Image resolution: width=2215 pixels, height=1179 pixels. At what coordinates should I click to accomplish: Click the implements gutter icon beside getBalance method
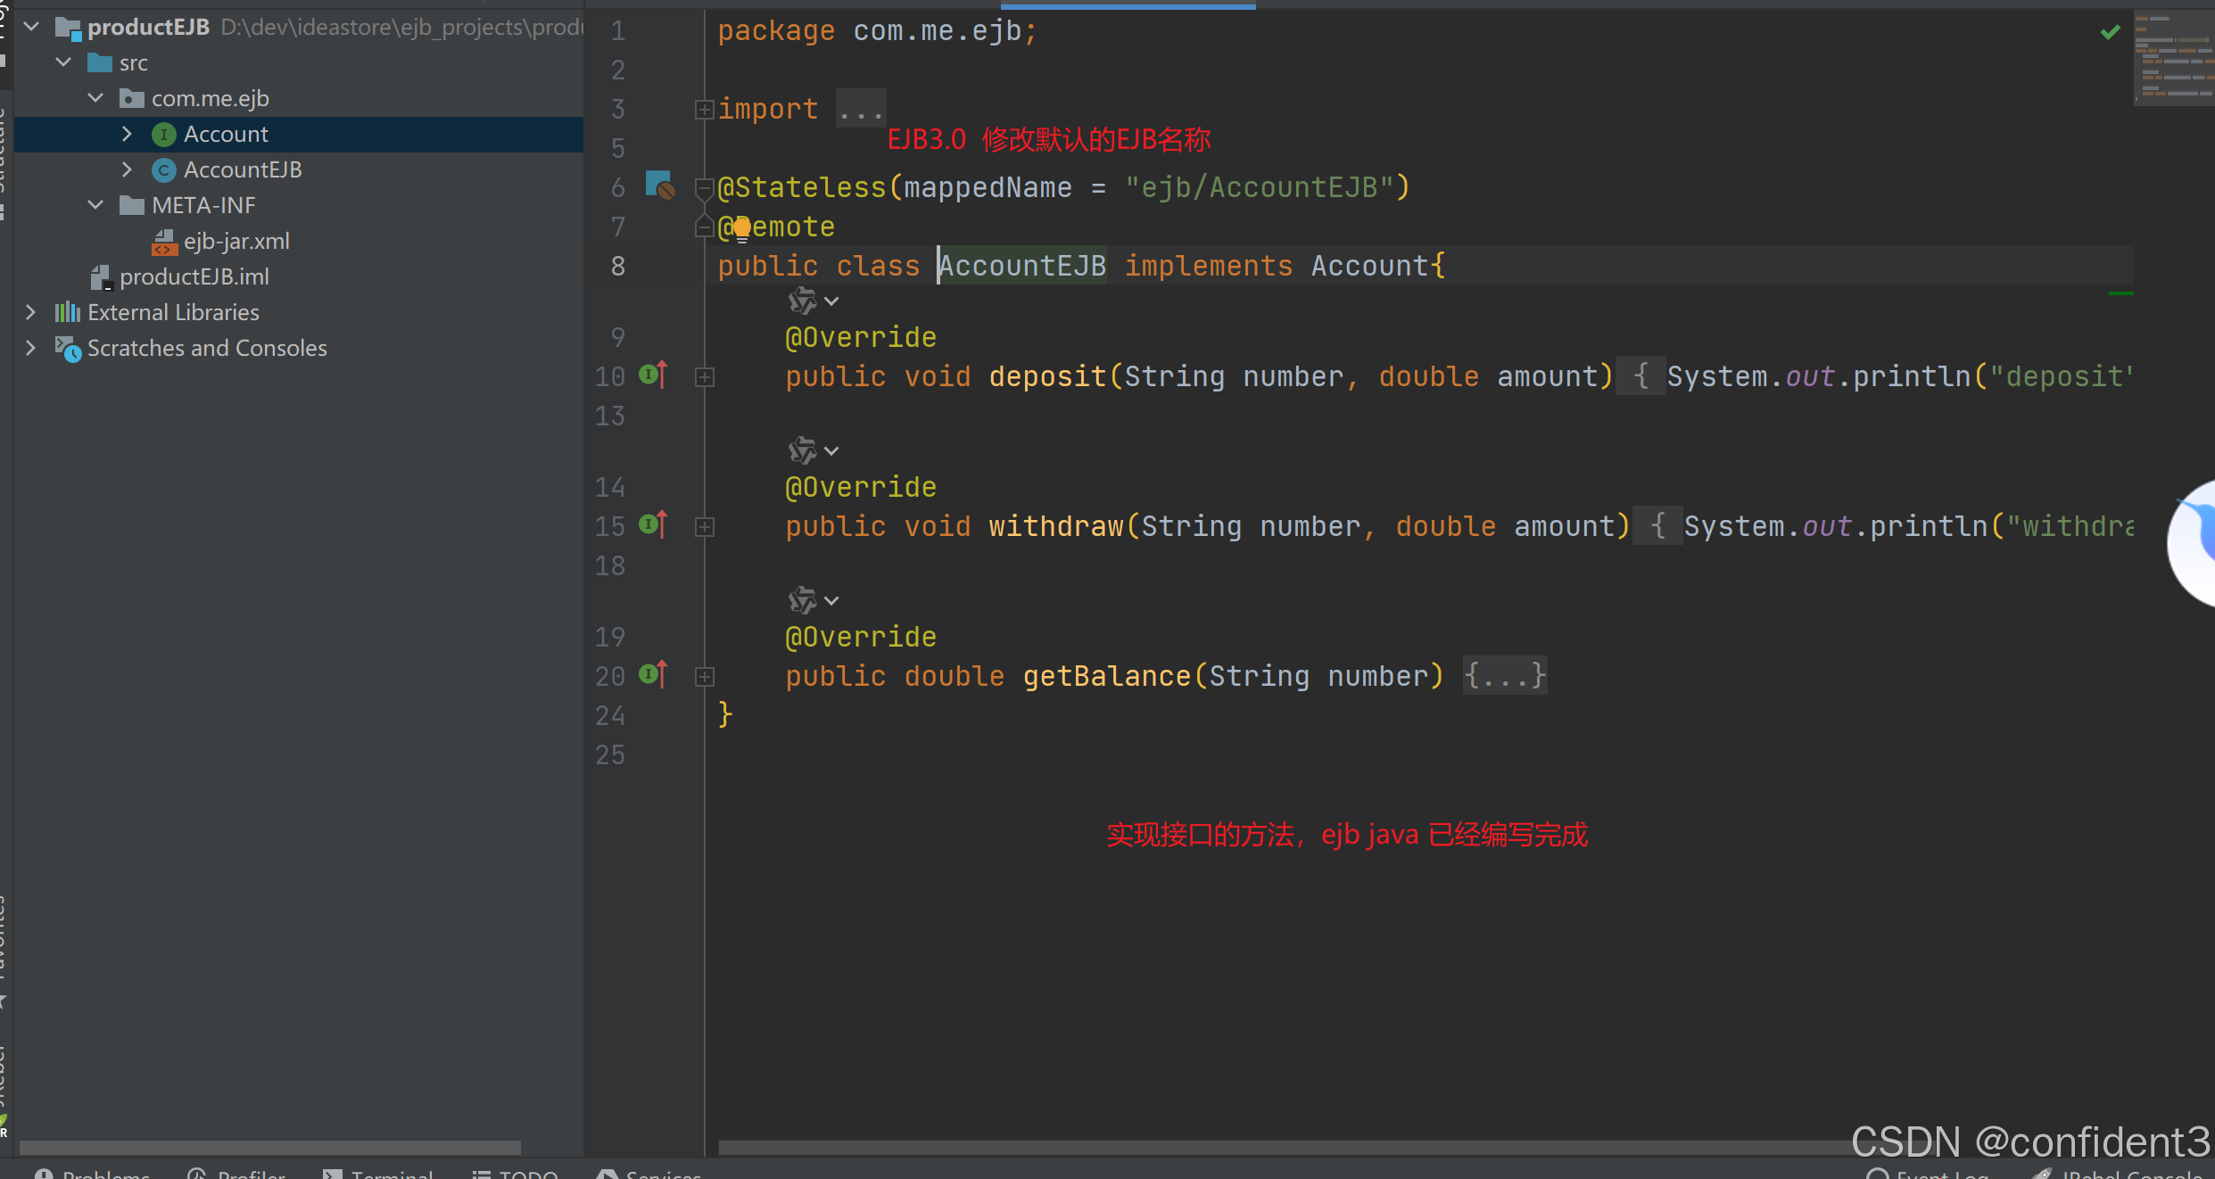click(x=653, y=675)
